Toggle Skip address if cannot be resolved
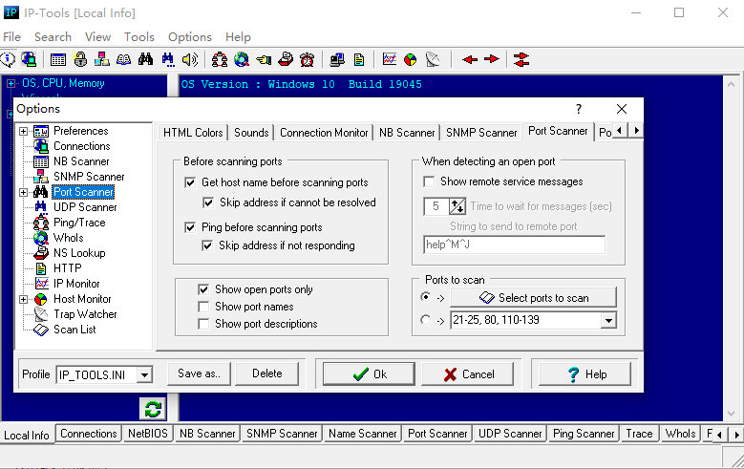The width and height of the screenshot is (744, 469). [x=208, y=203]
